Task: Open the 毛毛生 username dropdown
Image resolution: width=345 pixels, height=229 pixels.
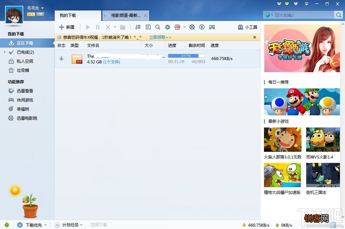Action: 35,8
